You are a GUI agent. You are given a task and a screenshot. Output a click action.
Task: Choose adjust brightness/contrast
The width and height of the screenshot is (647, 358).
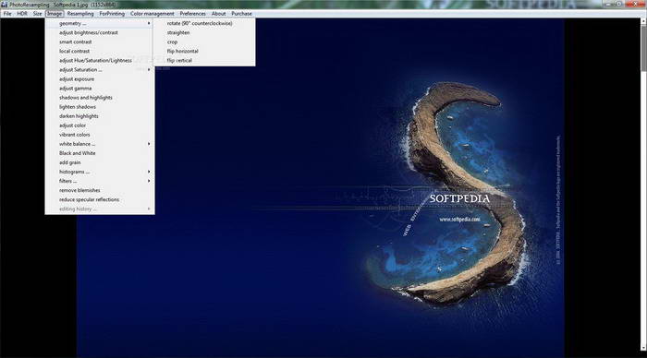100,32
